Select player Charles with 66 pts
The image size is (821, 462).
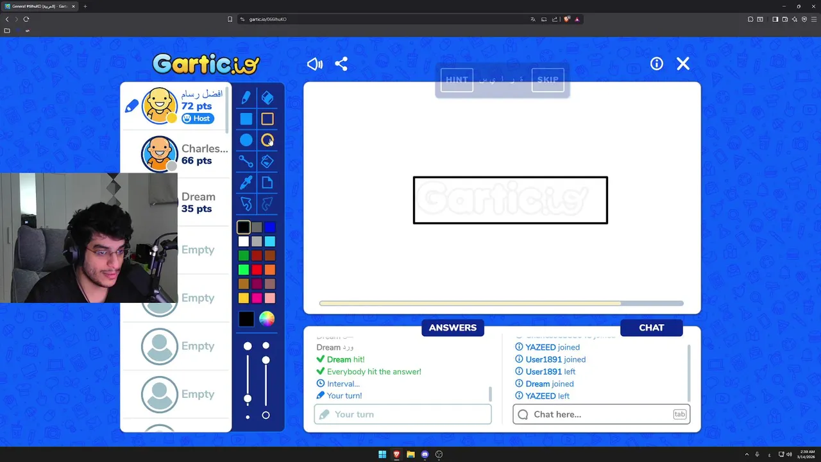click(x=177, y=154)
